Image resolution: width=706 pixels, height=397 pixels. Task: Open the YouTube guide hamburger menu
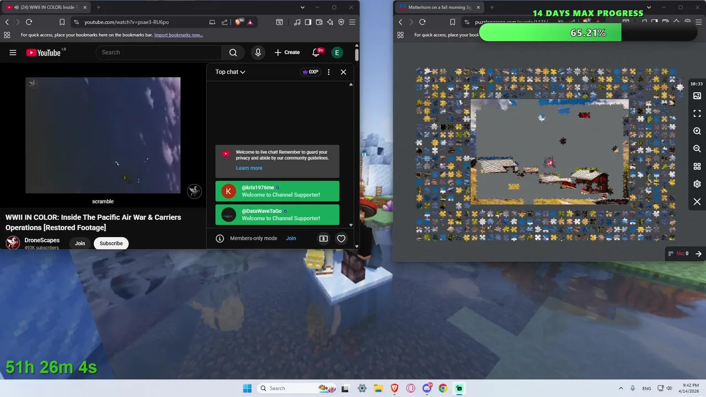(13, 52)
